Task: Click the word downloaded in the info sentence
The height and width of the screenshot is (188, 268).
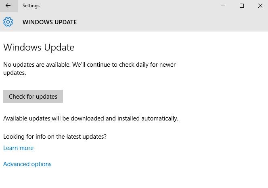Action: click(x=87, y=118)
